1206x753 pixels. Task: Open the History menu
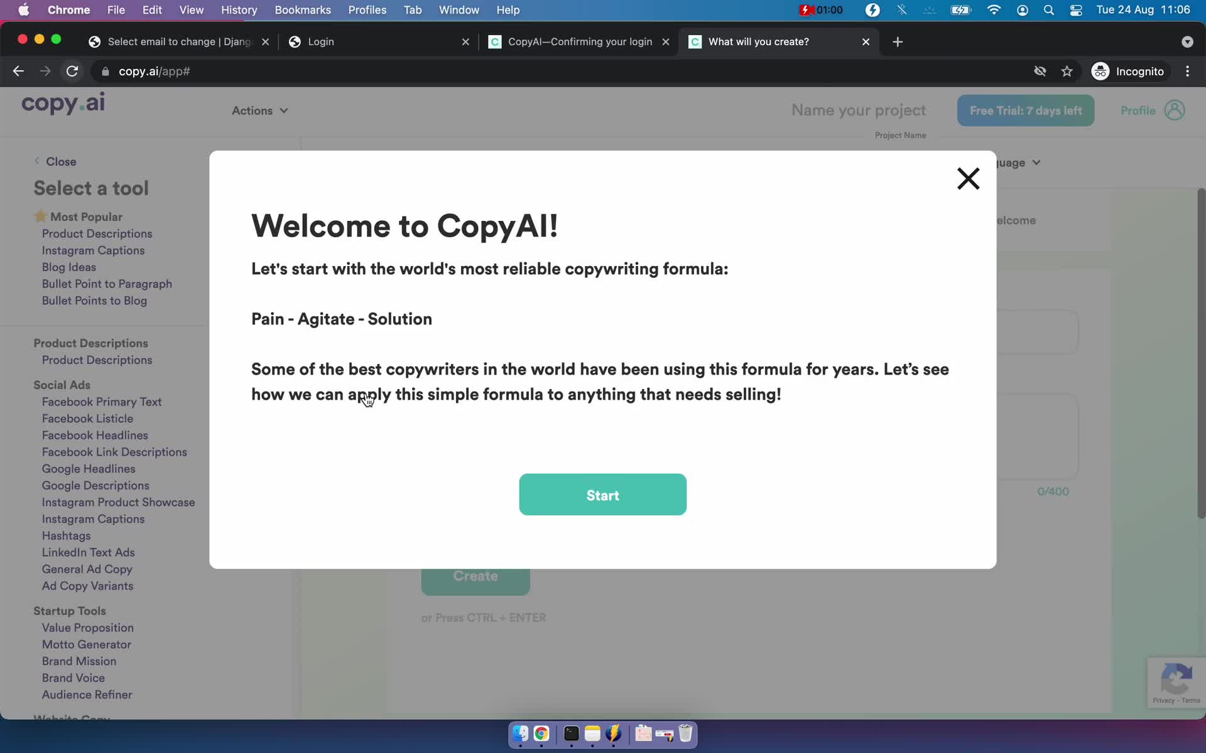pos(239,9)
